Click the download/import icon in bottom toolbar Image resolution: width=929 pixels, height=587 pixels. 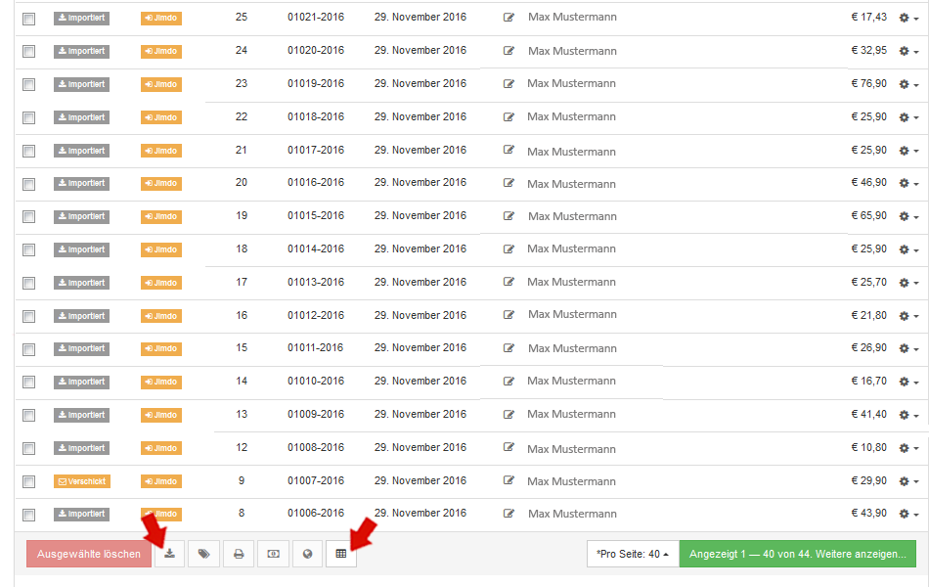(x=170, y=554)
